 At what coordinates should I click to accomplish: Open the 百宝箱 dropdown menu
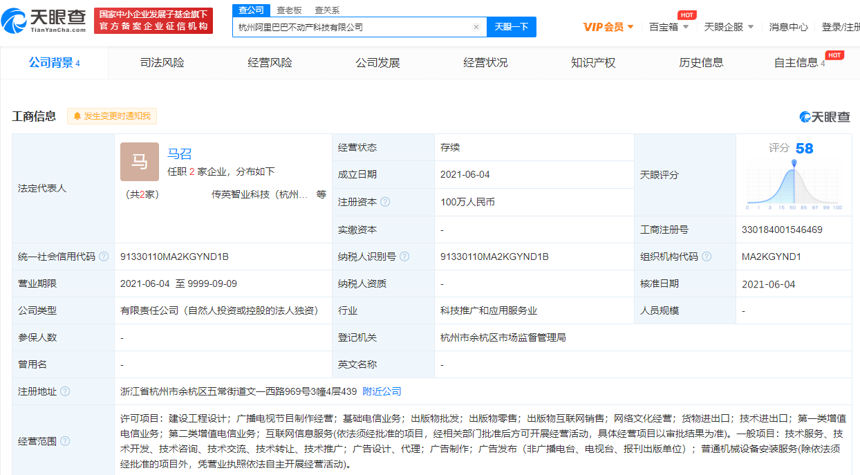[x=669, y=27]
